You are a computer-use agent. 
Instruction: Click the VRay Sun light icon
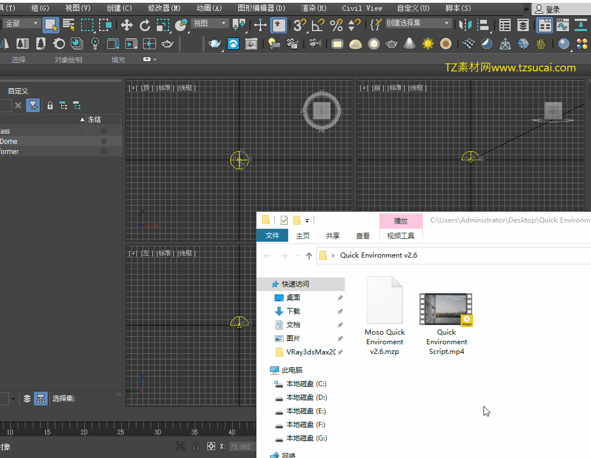coord(428,44)
